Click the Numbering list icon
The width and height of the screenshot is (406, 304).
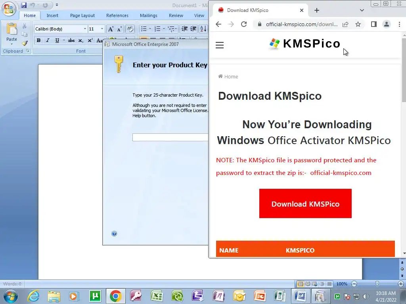(x=157, y=28)
